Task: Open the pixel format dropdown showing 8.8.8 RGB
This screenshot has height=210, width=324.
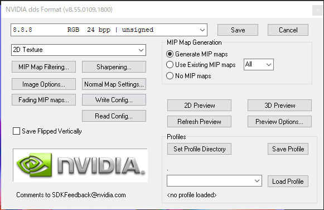Action: [109, 30]
